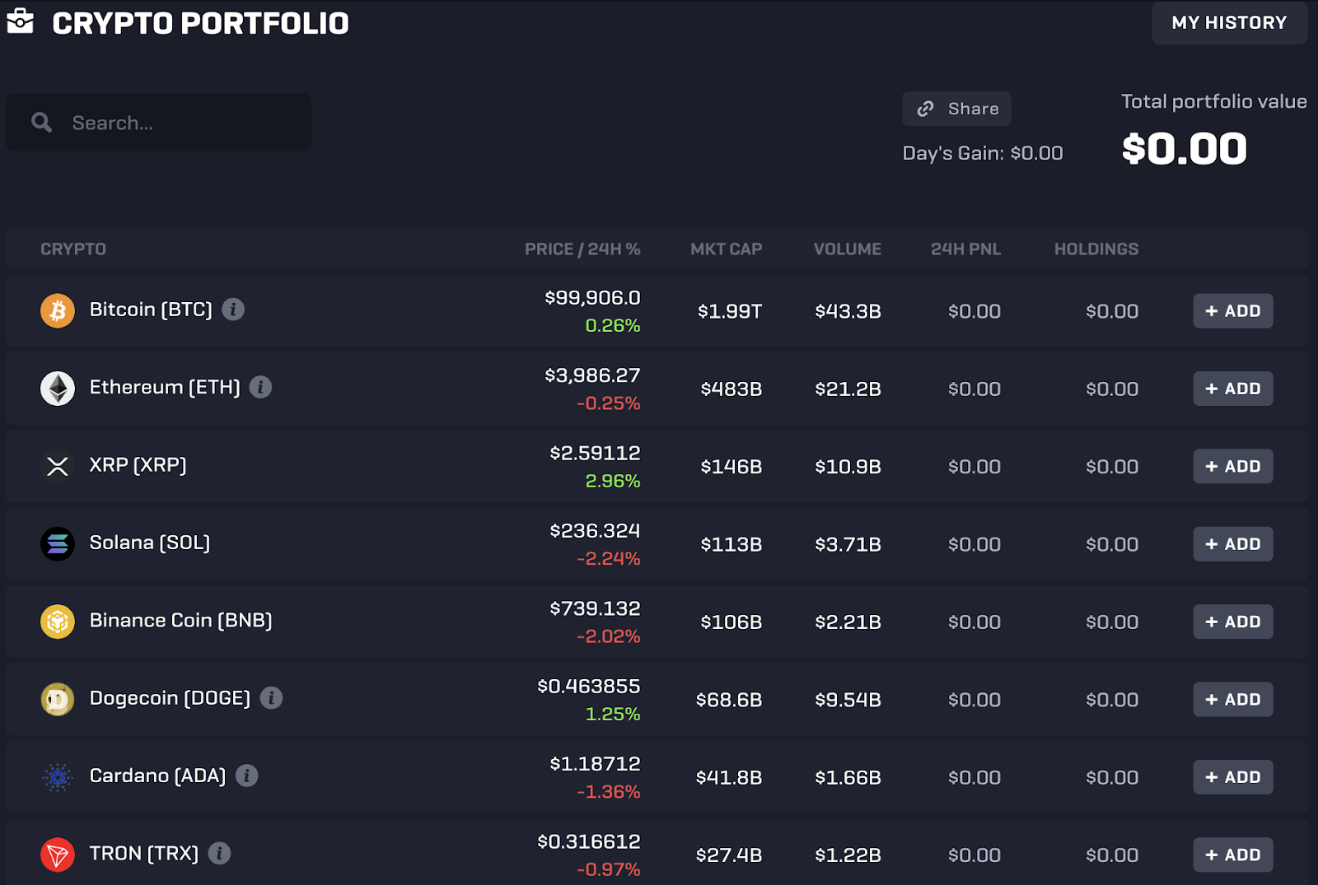This screenshot has width=1318, height=885.
Task: Click TRON market cap $27.4B
Action: (x=729, y=855)
